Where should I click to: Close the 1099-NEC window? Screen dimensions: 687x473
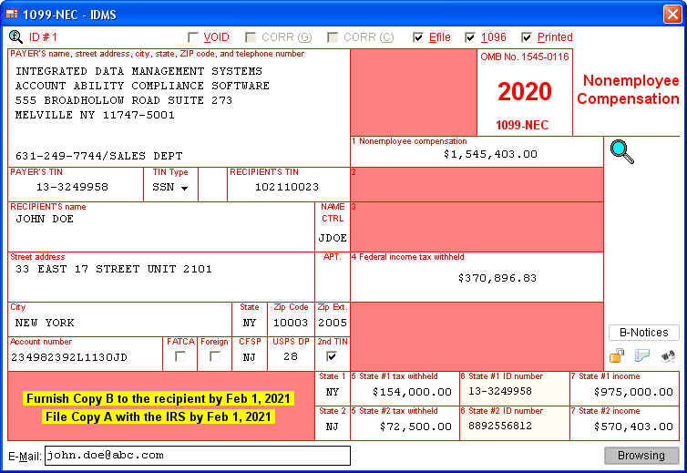672,15
